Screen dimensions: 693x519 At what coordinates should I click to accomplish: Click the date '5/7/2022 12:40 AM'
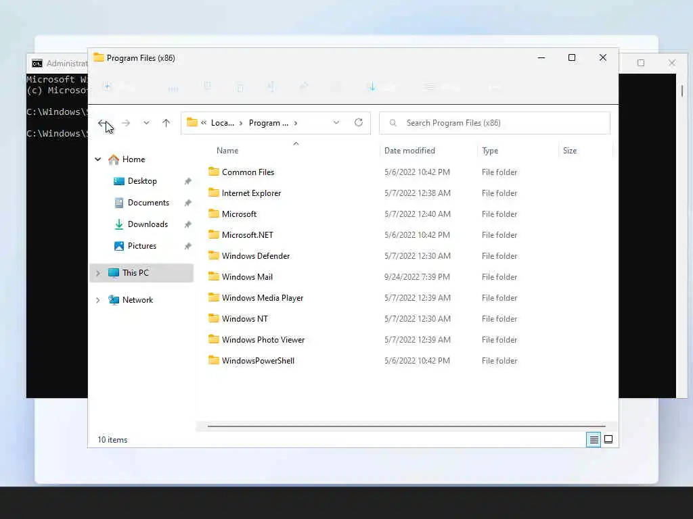click(417, 214)
